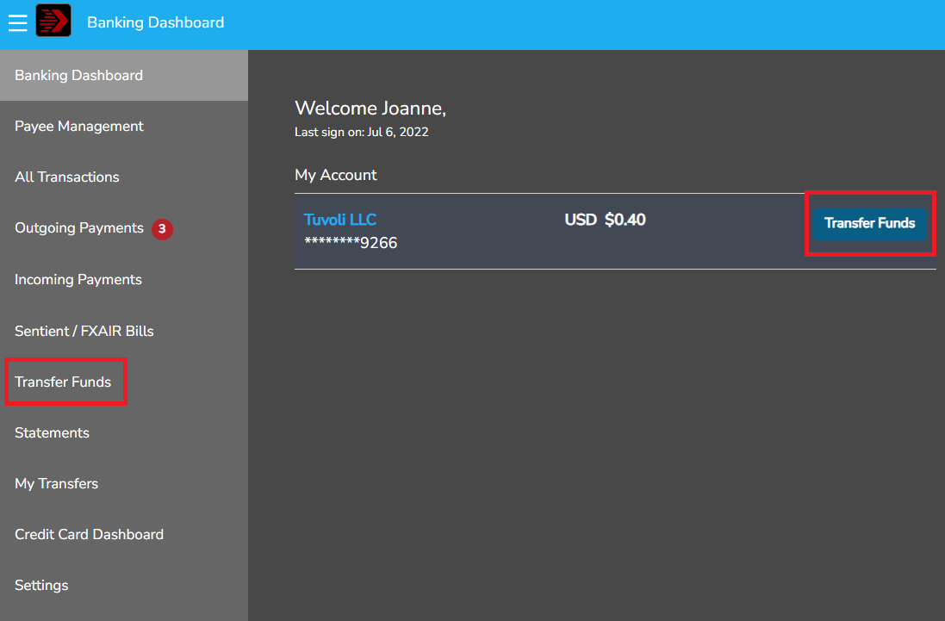Viewport: 945px width, 621px height.
Task: Click the red arrow company logo
Action: tap(53, 22)
